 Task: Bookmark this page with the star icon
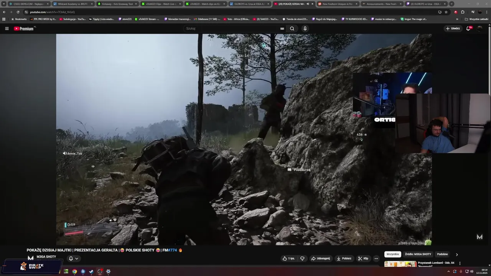(446, 12)
